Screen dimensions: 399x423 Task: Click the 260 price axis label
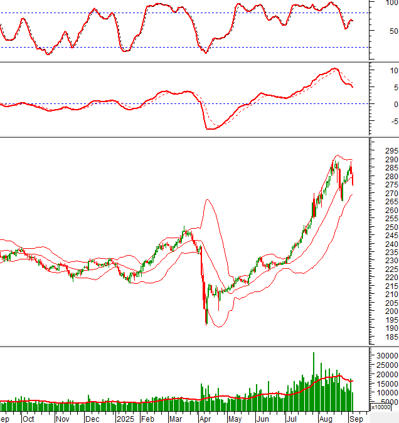click(x=391, y=210)
